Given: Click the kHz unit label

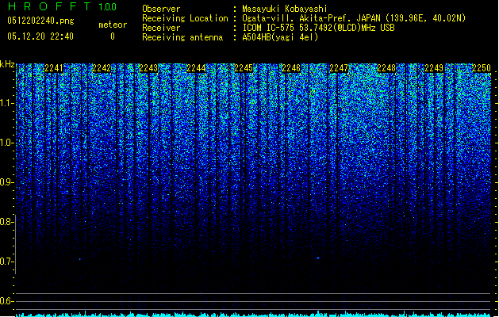Looking at the screenshot, I should (x=7, y=64).
